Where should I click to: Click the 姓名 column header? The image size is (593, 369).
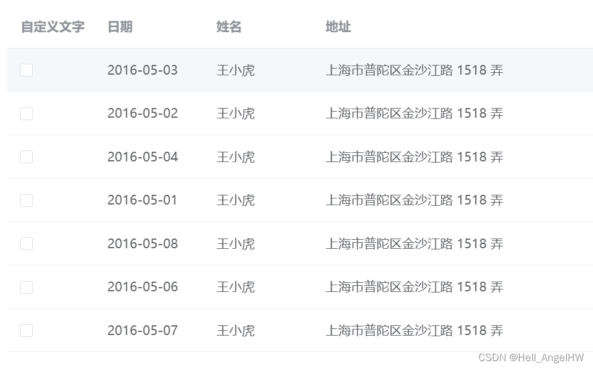pyautogui.click(x=228, y=27)
